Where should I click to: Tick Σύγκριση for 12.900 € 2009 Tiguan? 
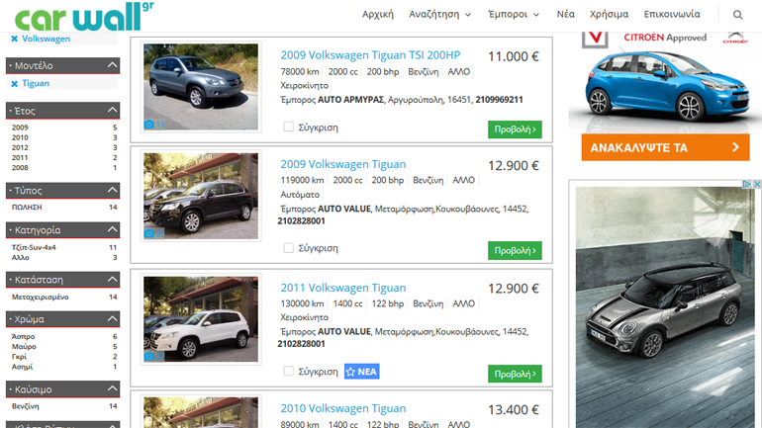click(288, 248)
